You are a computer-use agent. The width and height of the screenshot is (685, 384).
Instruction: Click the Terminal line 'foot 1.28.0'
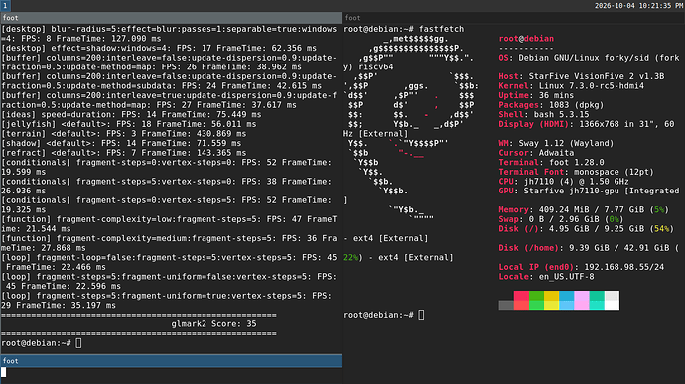[551, 163]
